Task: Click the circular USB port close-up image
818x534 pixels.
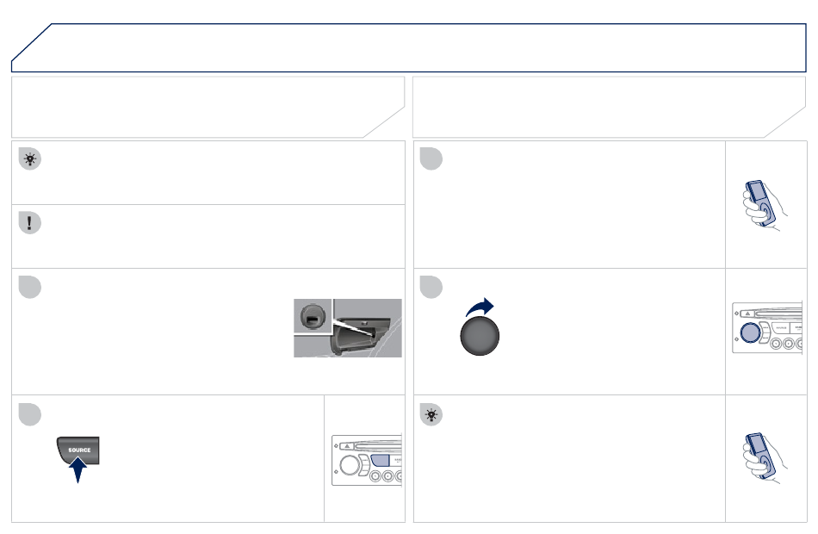Action: coord(313,317)
